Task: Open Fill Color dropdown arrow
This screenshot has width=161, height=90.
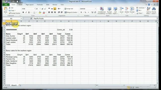Action: tap(42, 12)
